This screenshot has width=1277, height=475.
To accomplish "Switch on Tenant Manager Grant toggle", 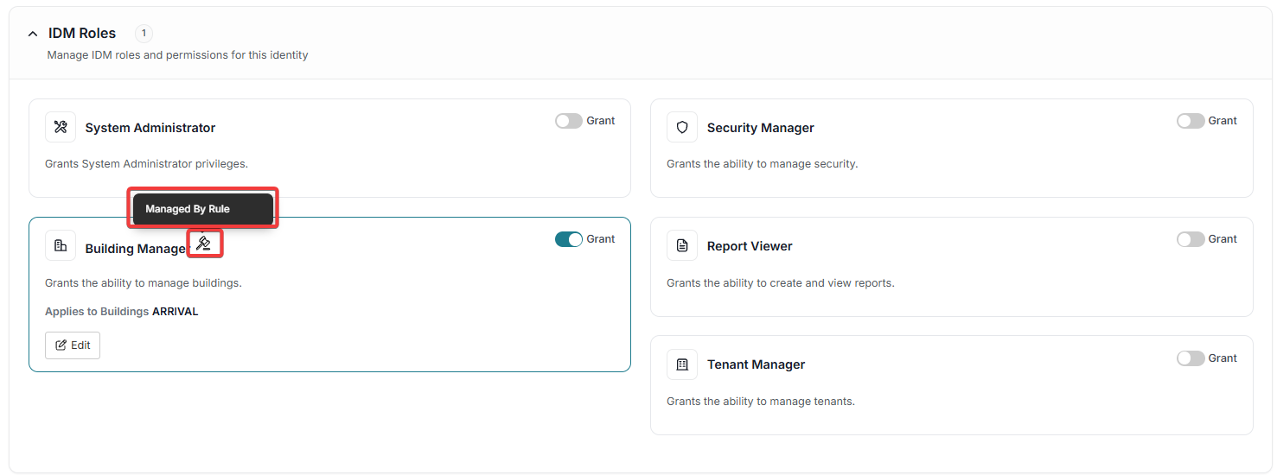I will pyautogui.click(x=1191, y=358).
